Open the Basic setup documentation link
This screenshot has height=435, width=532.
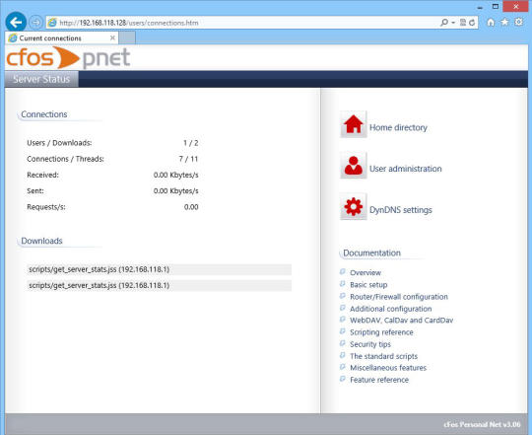point(368,284)
